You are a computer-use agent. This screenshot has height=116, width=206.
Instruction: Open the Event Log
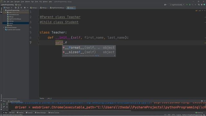click(x=199, y=113)
